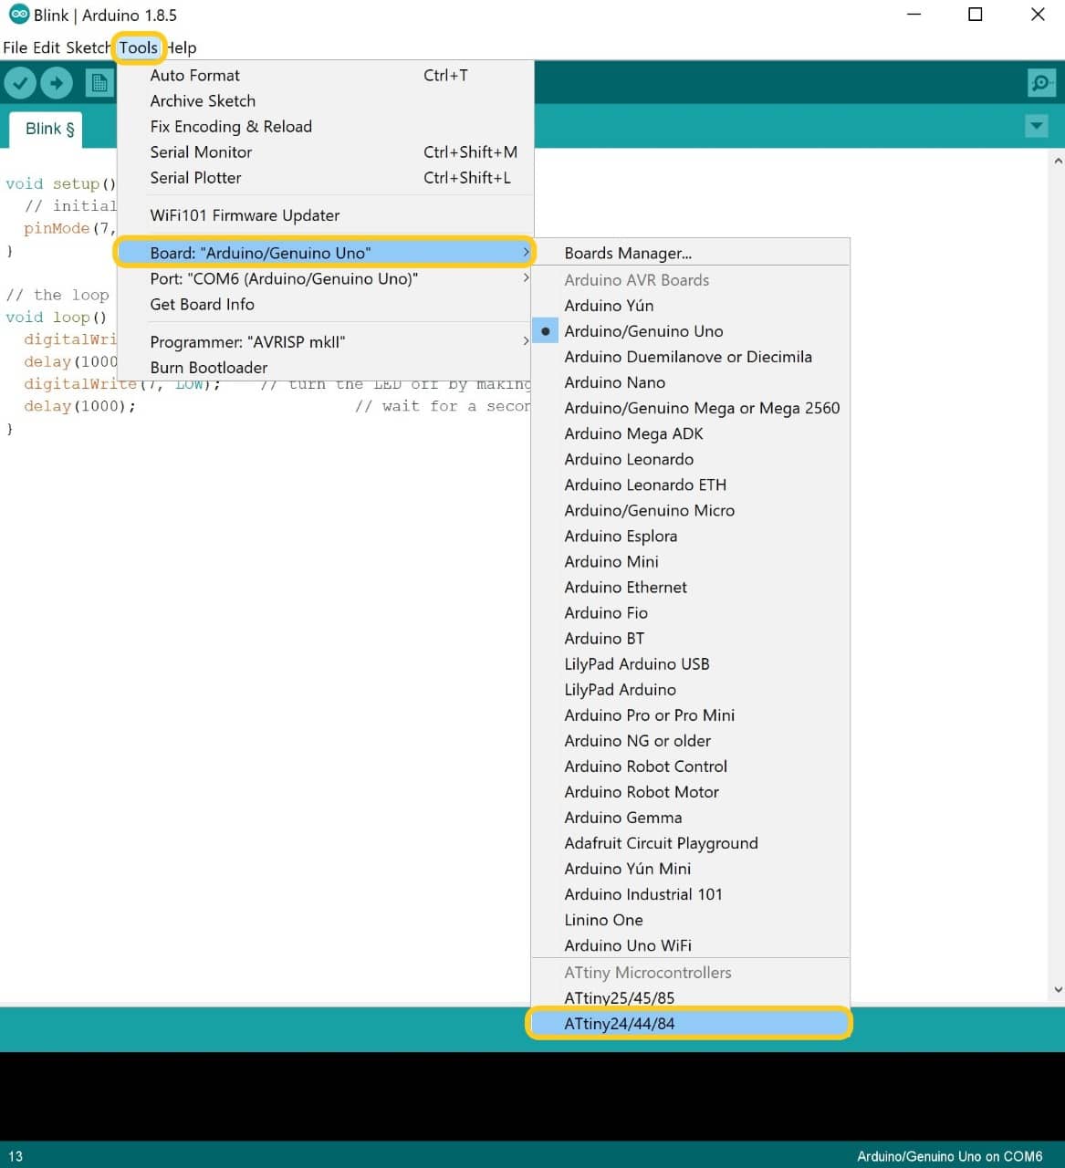Select Arduino Fio board
Screen dimensions: 1065x1168
point(690,612)
